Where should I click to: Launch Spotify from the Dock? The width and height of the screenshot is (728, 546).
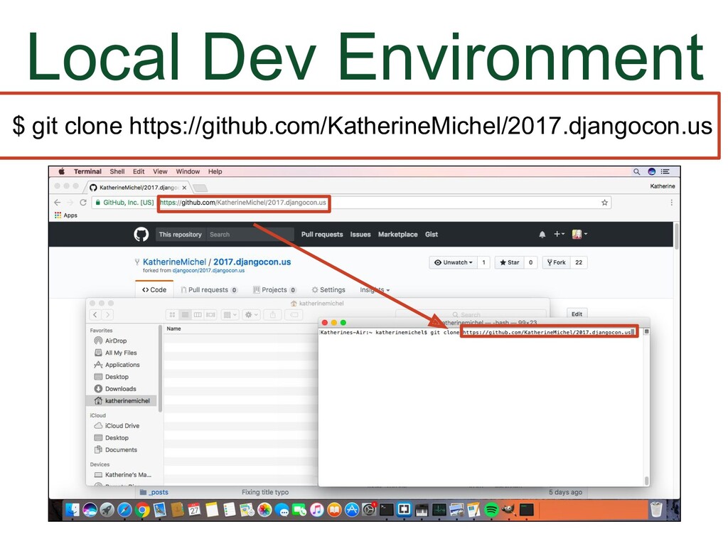[x=491, y=510]
